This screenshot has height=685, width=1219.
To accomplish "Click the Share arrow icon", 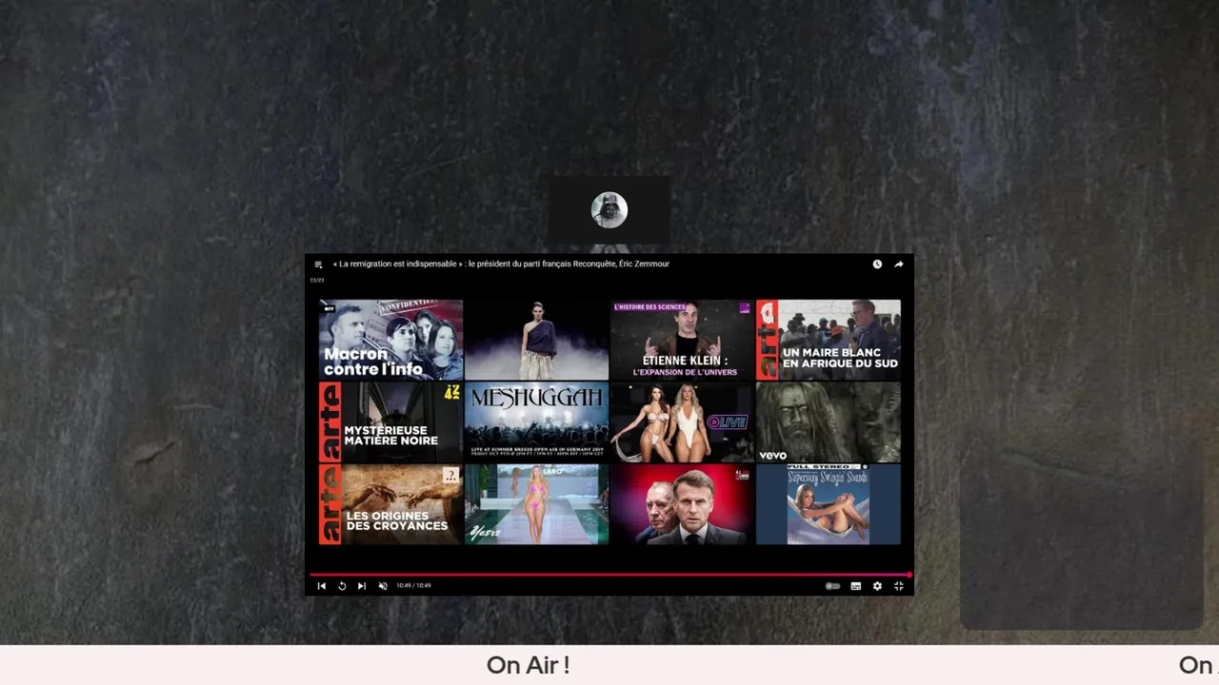I will click(898, 264).
